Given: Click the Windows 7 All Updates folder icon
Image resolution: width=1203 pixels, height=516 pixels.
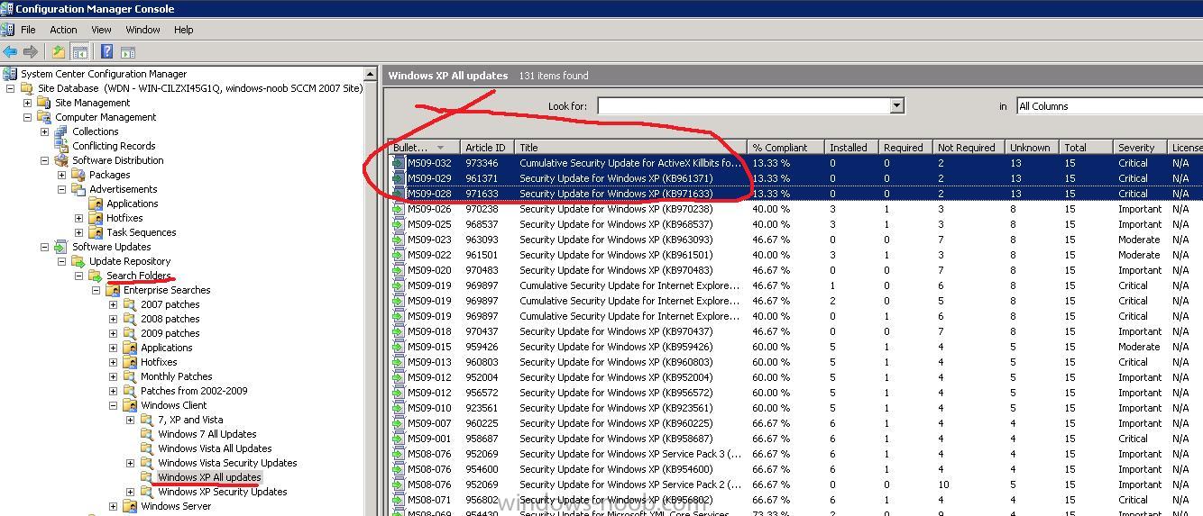Looking at the screenshot, I should 147,434.
